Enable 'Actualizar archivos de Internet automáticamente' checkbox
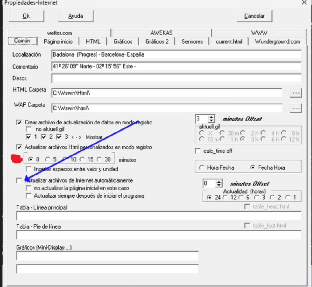 click(x=19, y=181)
